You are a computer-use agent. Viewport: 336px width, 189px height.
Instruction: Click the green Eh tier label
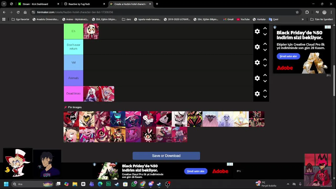coord(73,31)
